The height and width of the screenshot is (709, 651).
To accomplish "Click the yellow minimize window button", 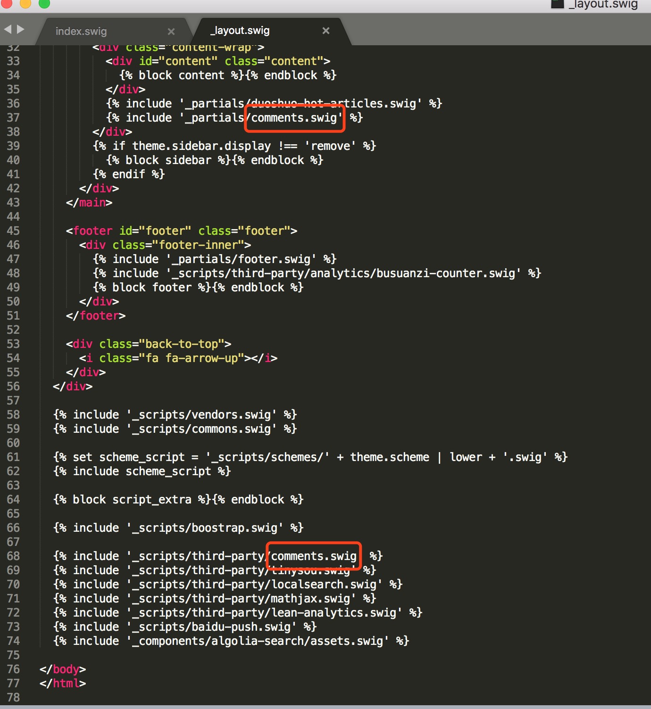I will pyautogui.click(x=25, y=4).
